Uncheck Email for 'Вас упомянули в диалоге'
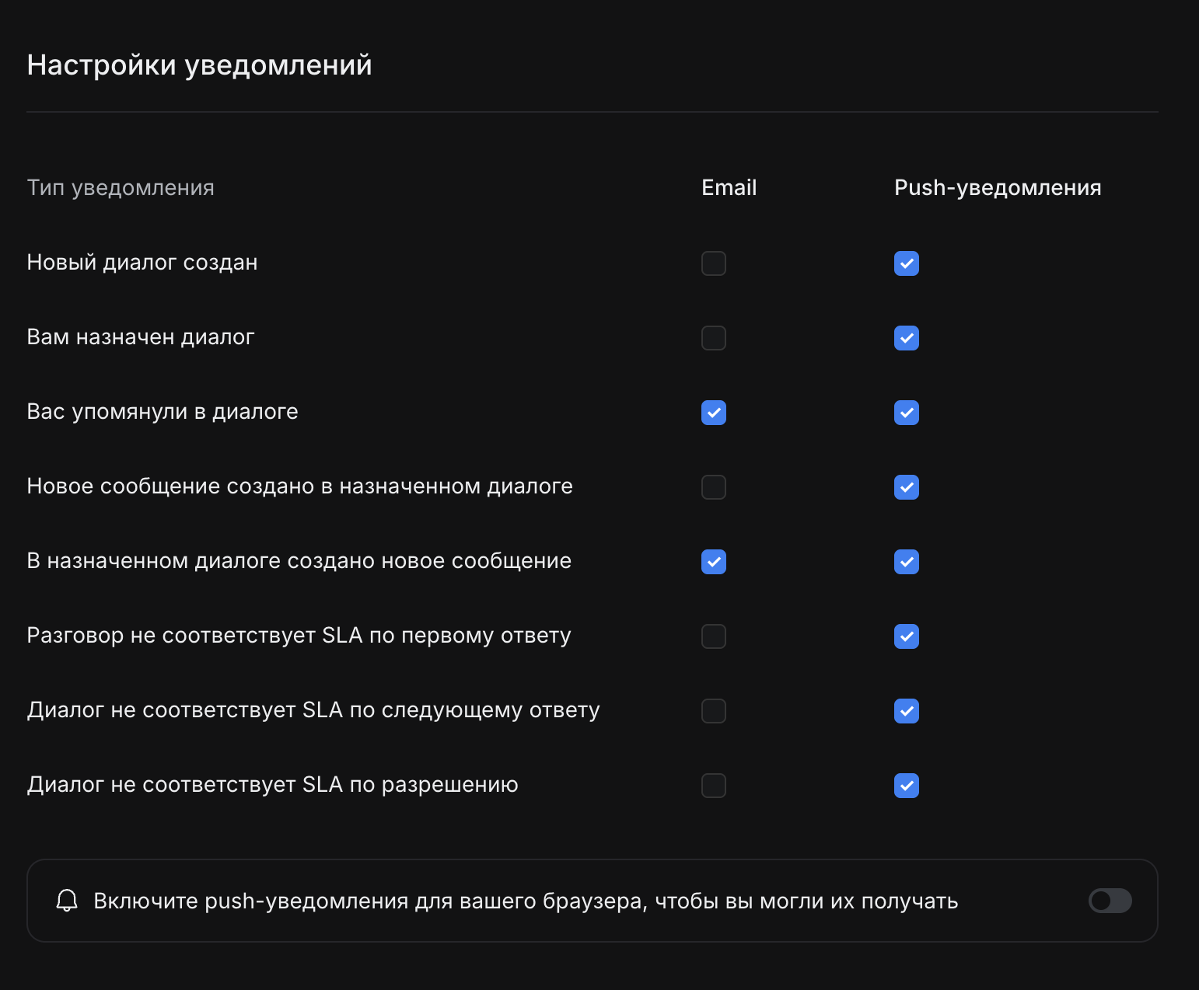This screenshot has width=1199, height=990. click(x=713, y=413)
